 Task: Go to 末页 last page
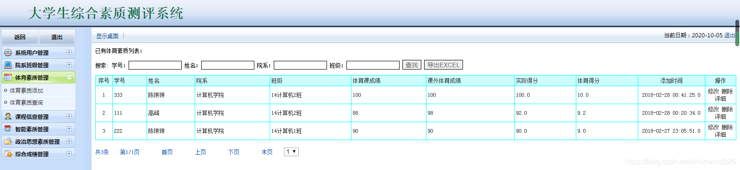pos(267,152)
